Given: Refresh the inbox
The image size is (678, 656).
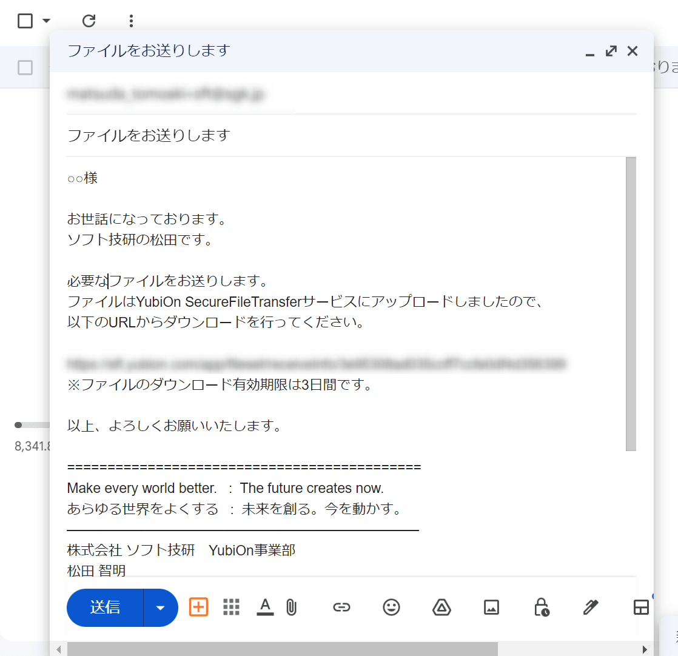Looking at the screenshot, I should 89,21.
